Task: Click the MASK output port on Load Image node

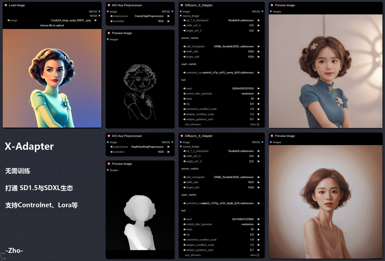Action: [99, 15]
